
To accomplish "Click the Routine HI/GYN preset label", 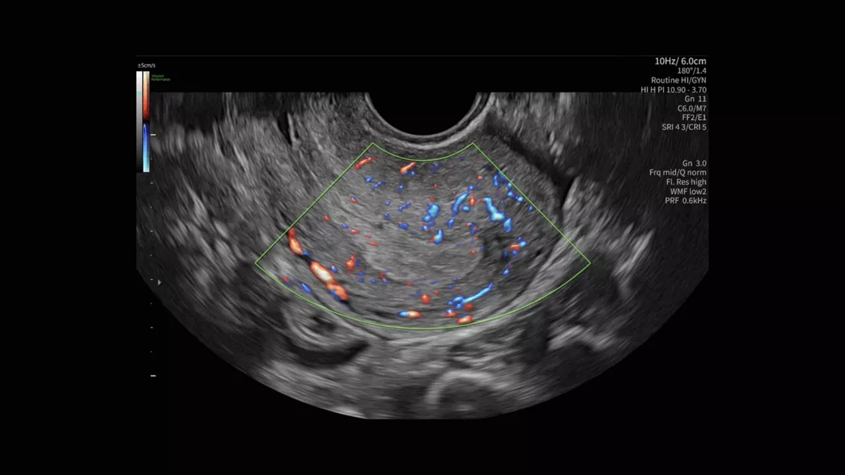I will 679,80.
